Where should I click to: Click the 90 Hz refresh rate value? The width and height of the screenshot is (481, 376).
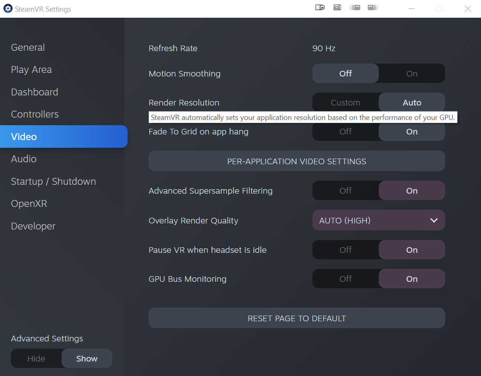coord(324,48)
